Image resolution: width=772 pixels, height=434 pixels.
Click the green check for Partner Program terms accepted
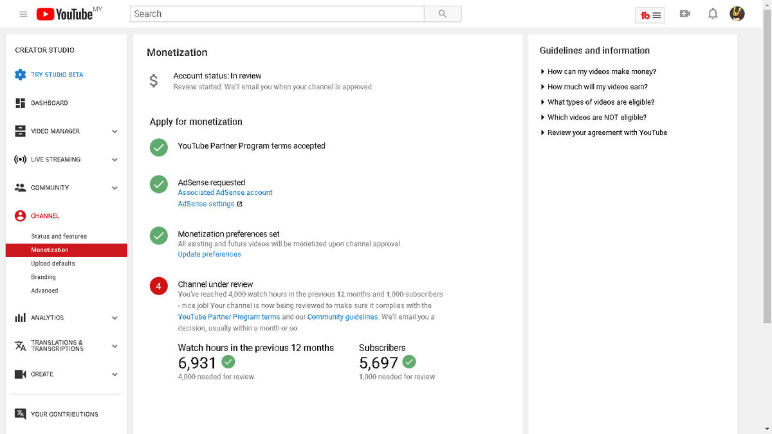pos(159,147)
